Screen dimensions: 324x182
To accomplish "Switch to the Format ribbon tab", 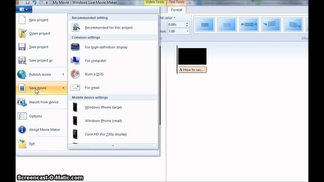I will pyautogui.click(x=177, y=10).
